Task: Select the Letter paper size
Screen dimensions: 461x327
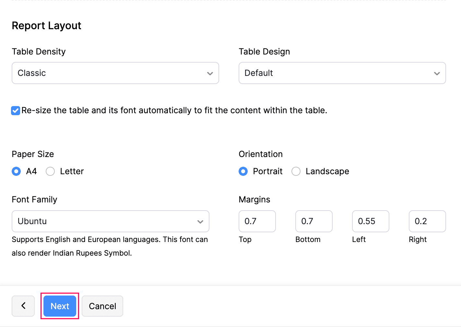Action: point(50,171)
